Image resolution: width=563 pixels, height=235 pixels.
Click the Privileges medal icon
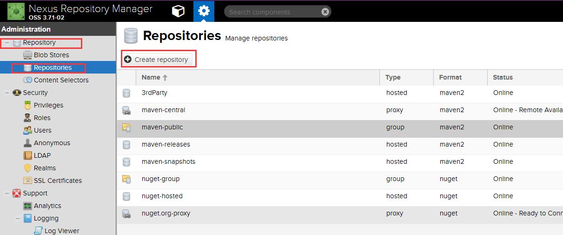point(27,105)
